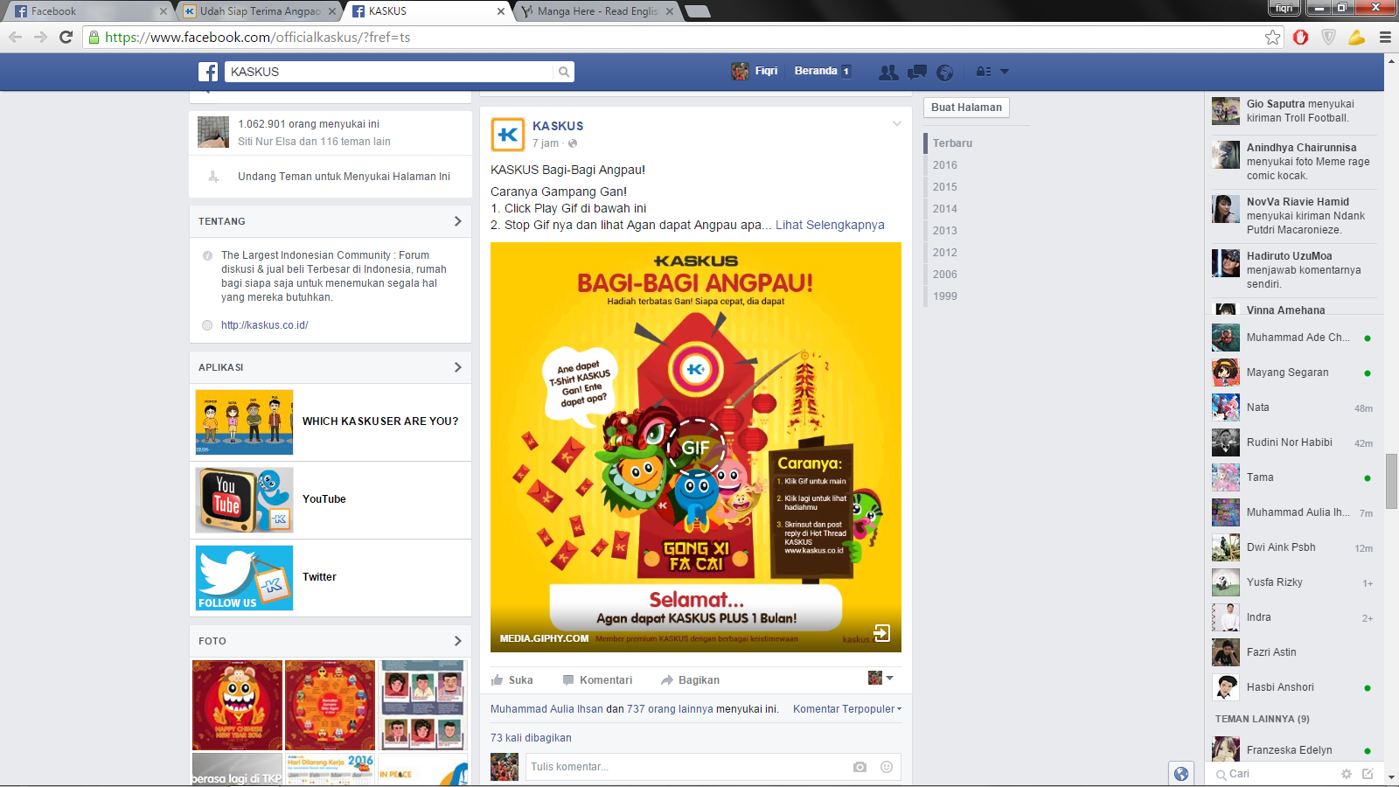Open Which Kaskuser Are You app thumbnail
The width and height of the screenshot is (1399, 787).
pyautogui.click(x=244, y=422)
